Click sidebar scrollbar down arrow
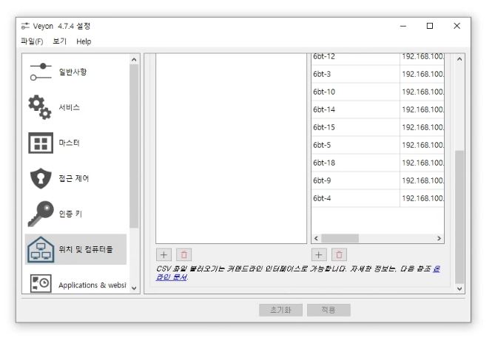The height and width of the screenshot is (352, 495). pyautogui.click(x=134, y=288)
